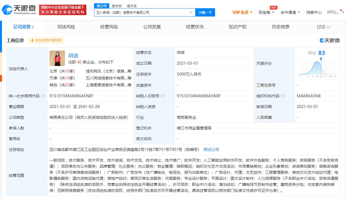Expand the 合作通道 menu
The image size is (346, 199).
[290, 12]
